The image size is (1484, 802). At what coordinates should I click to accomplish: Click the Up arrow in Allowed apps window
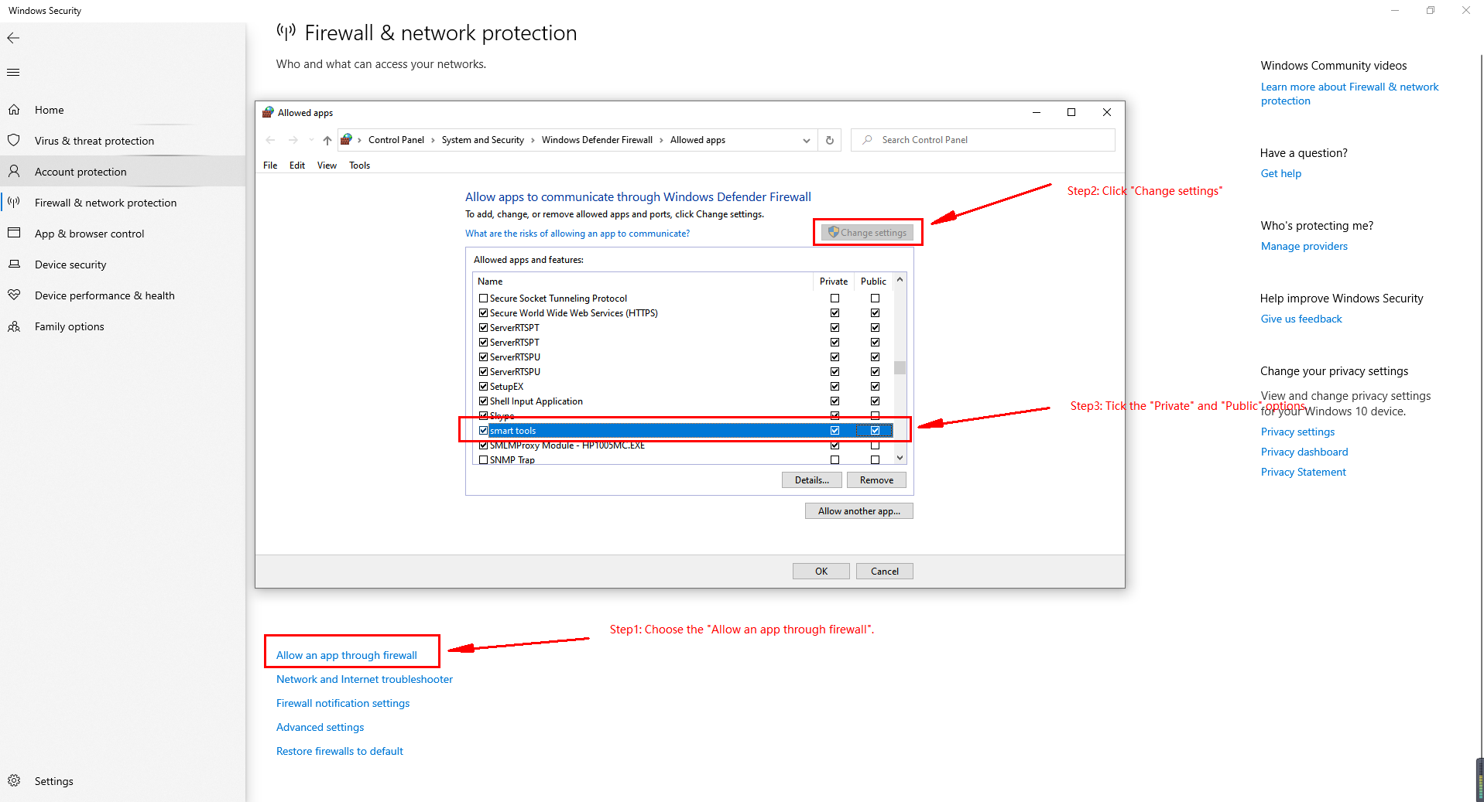click(327, 140)
